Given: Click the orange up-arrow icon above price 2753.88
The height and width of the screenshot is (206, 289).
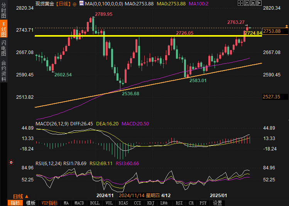Looking at the screenshot, I should pyautogui.click(x=286, y=26).
